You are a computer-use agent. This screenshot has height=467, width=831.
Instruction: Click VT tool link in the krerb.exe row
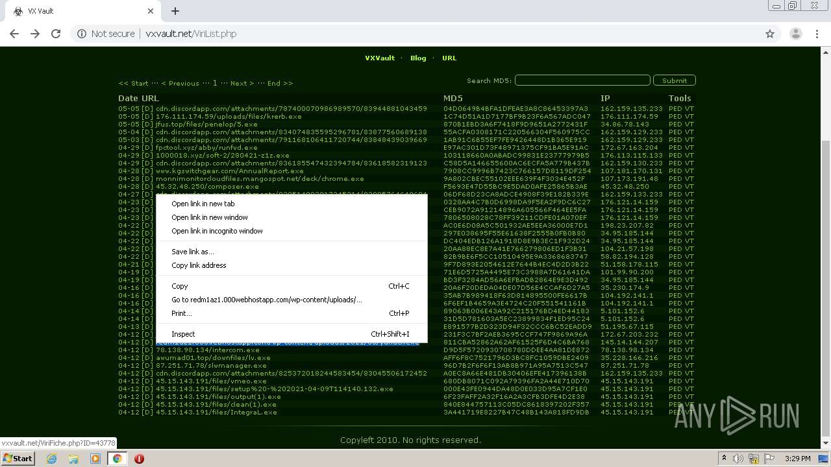pos(689,116)
